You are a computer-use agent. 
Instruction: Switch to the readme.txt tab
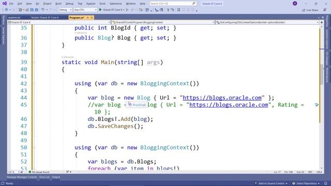[x=14, y=18]
